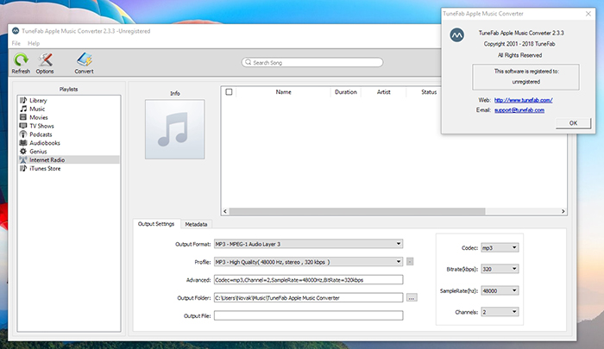
Task: Click the Output File field
Action: (309, 315)
